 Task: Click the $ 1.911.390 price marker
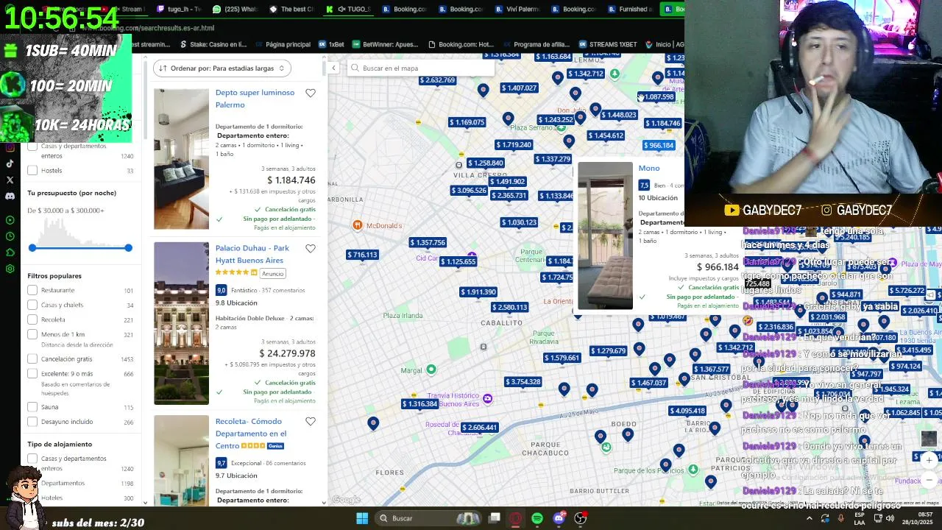tap(478, 292)
